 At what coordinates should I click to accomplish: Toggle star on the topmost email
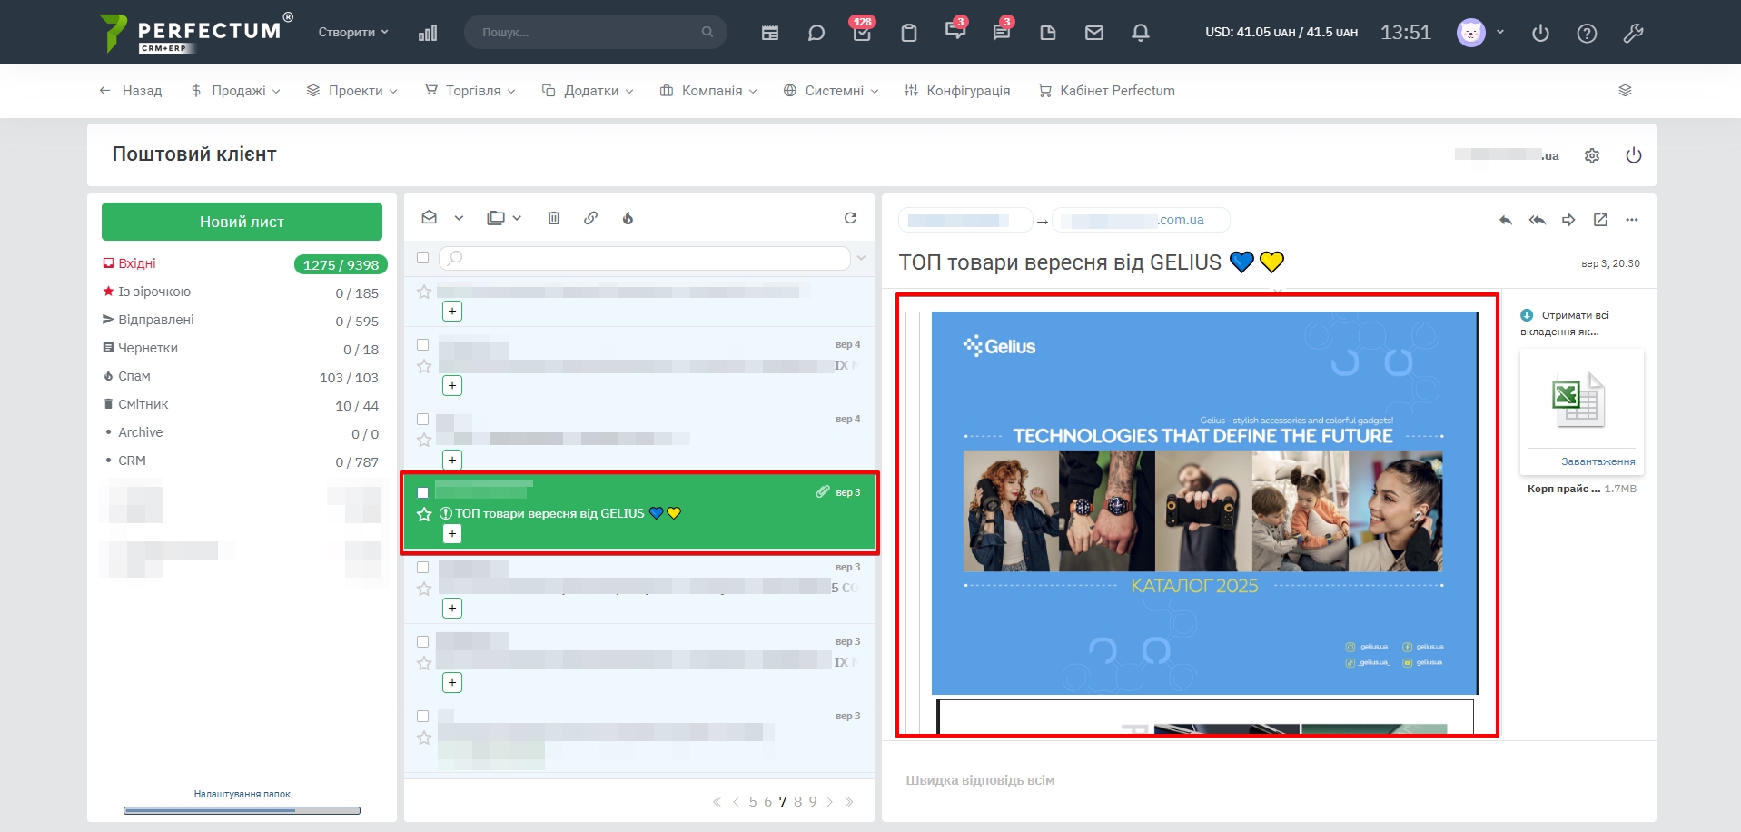click(424, 292)
